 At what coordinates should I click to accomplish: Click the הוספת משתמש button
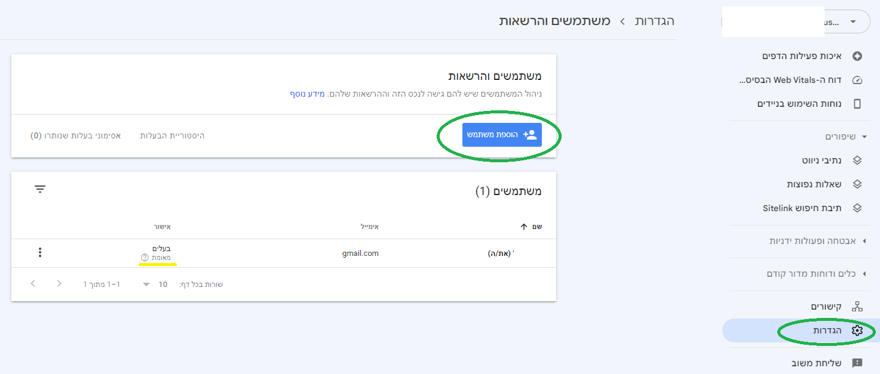tap(502, 135)
